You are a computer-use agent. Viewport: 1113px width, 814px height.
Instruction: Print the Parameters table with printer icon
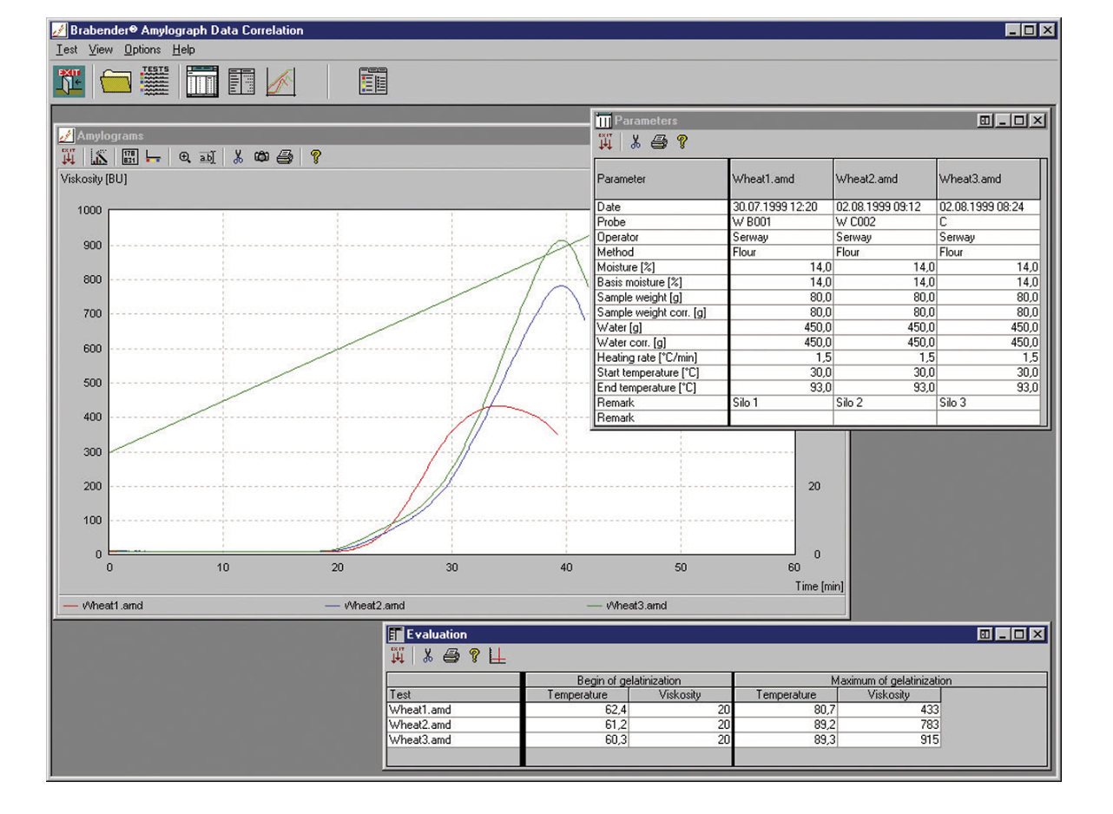pos(660,142)
